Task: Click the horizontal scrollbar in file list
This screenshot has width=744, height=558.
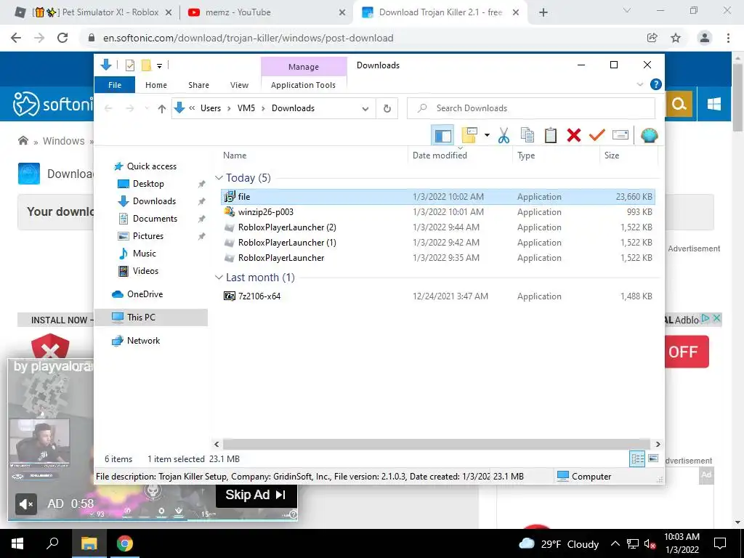Action: pyautogui.click(x=437, y=444)
